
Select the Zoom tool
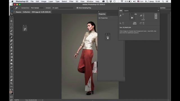coord(11,83)
